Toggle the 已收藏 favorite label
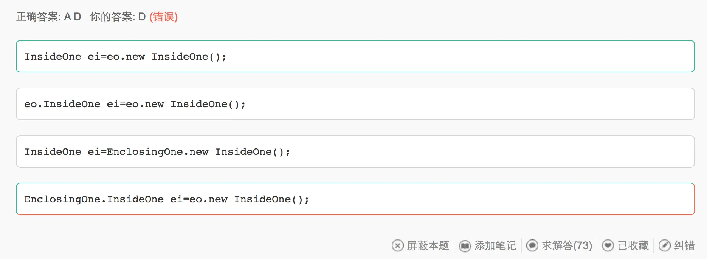Screen dimensions: 707x259 click(x=633, y=245)
